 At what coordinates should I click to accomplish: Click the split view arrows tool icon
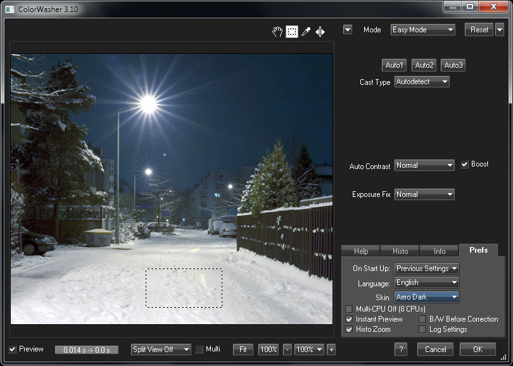320,32
